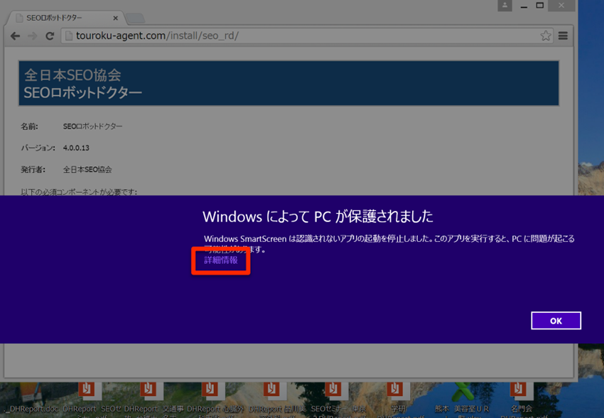Open a new tab with blank tab button
The height and width of the screenshot is (418, 604).
tap(135, 18)
